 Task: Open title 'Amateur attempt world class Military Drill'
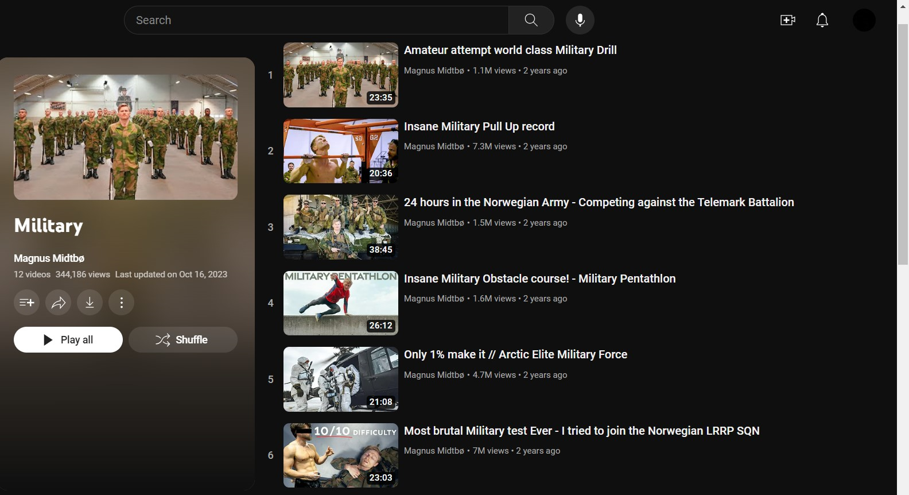[x=510, y=50]
